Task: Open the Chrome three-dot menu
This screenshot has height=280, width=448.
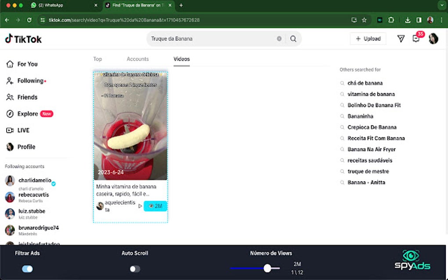Action: (441, 20)
